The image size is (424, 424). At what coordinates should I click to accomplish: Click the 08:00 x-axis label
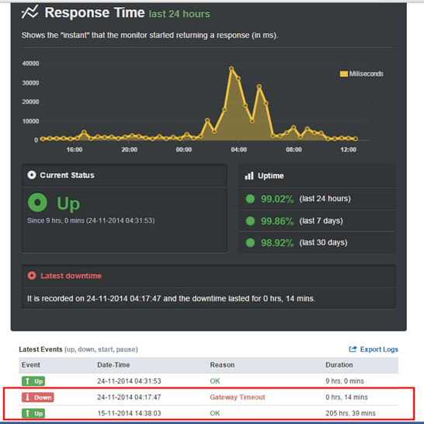294,150
